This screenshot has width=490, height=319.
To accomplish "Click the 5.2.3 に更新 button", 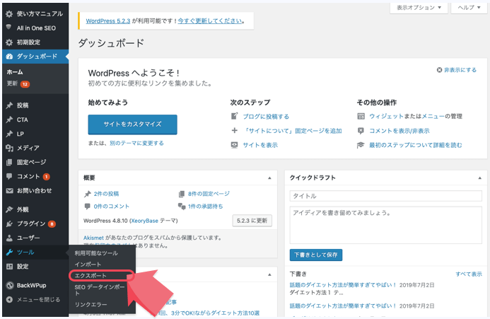I will coord(252,221).
